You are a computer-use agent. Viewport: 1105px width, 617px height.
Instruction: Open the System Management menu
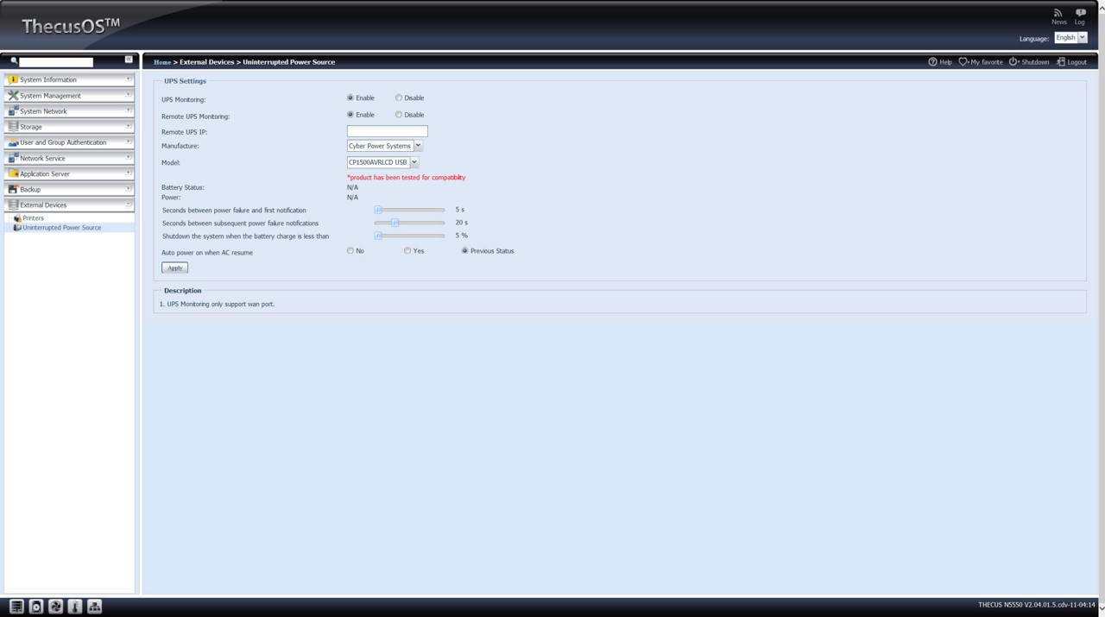69,96
